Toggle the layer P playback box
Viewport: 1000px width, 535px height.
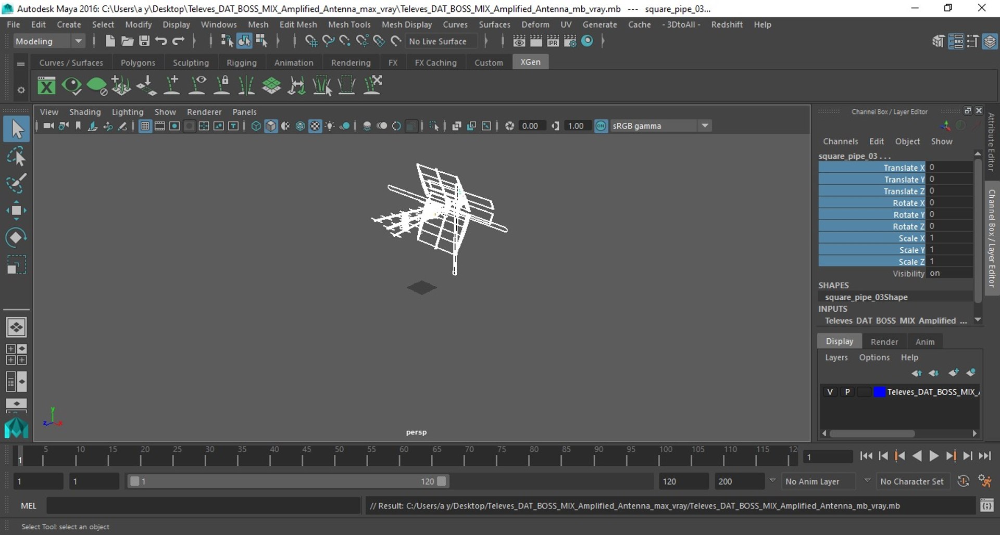[x=847, y=392]
